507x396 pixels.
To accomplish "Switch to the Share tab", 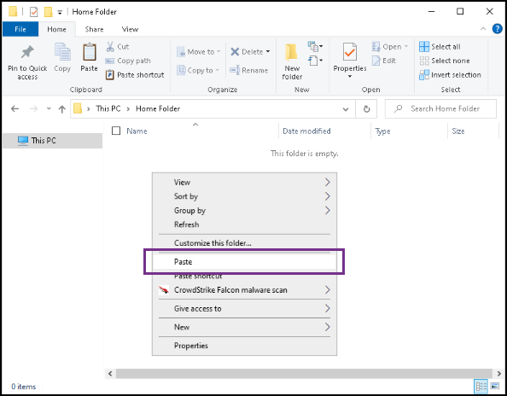I will pyautogui.click(x=94, y=29).
